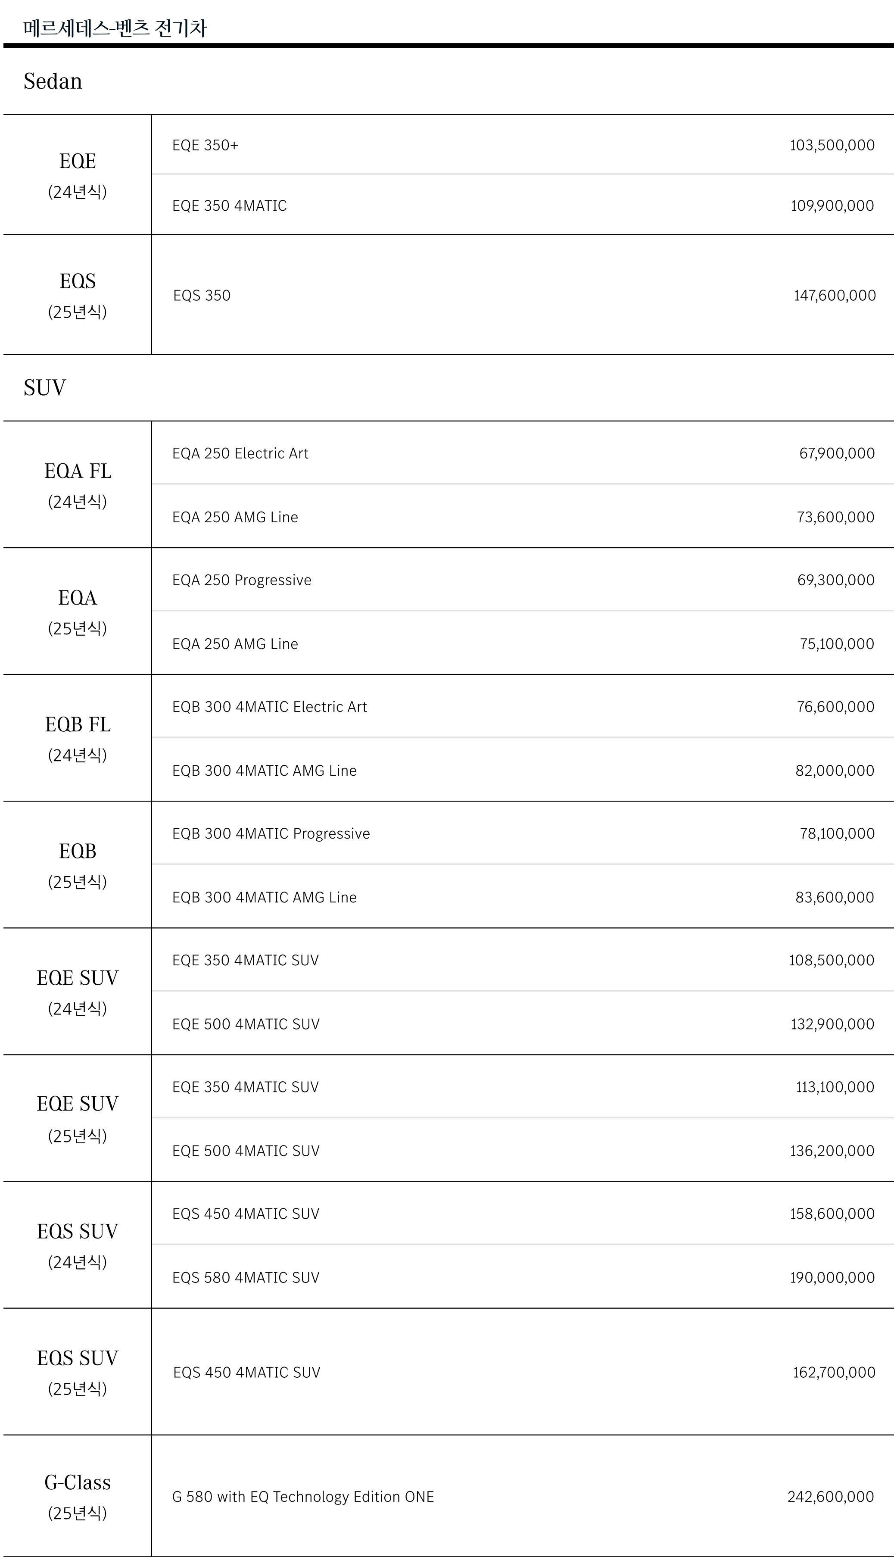Click the price 83,600,000
Viewport: 894px width, 1557px height.
tap(835, 898)
